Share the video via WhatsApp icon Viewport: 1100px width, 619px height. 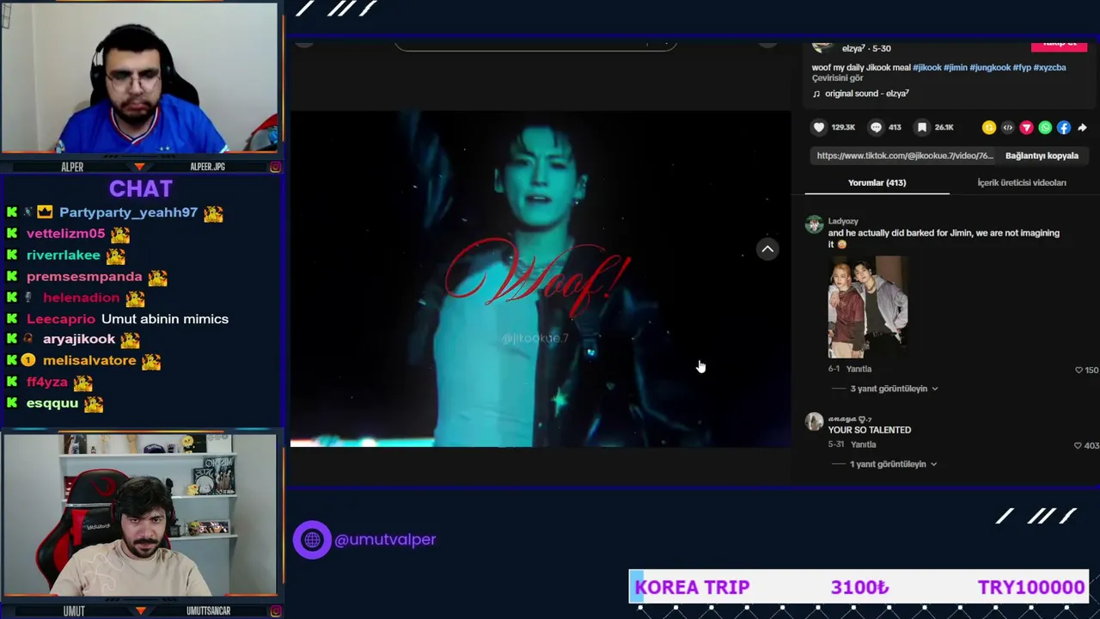point(1045,127)
